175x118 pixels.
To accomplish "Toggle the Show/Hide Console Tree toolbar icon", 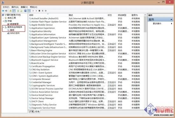I will 14,11.
